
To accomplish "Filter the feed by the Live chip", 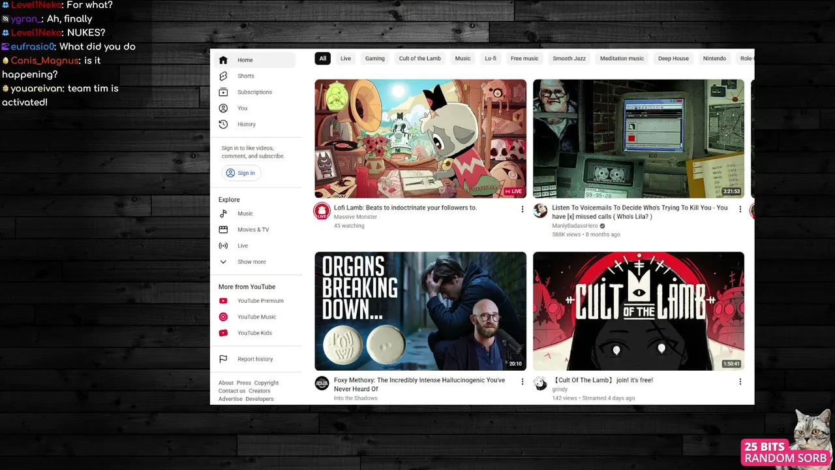I will click(346, 59).
